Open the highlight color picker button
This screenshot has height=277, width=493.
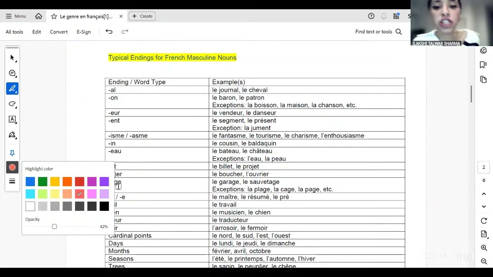pyautogui.click(x=12, y=167)
